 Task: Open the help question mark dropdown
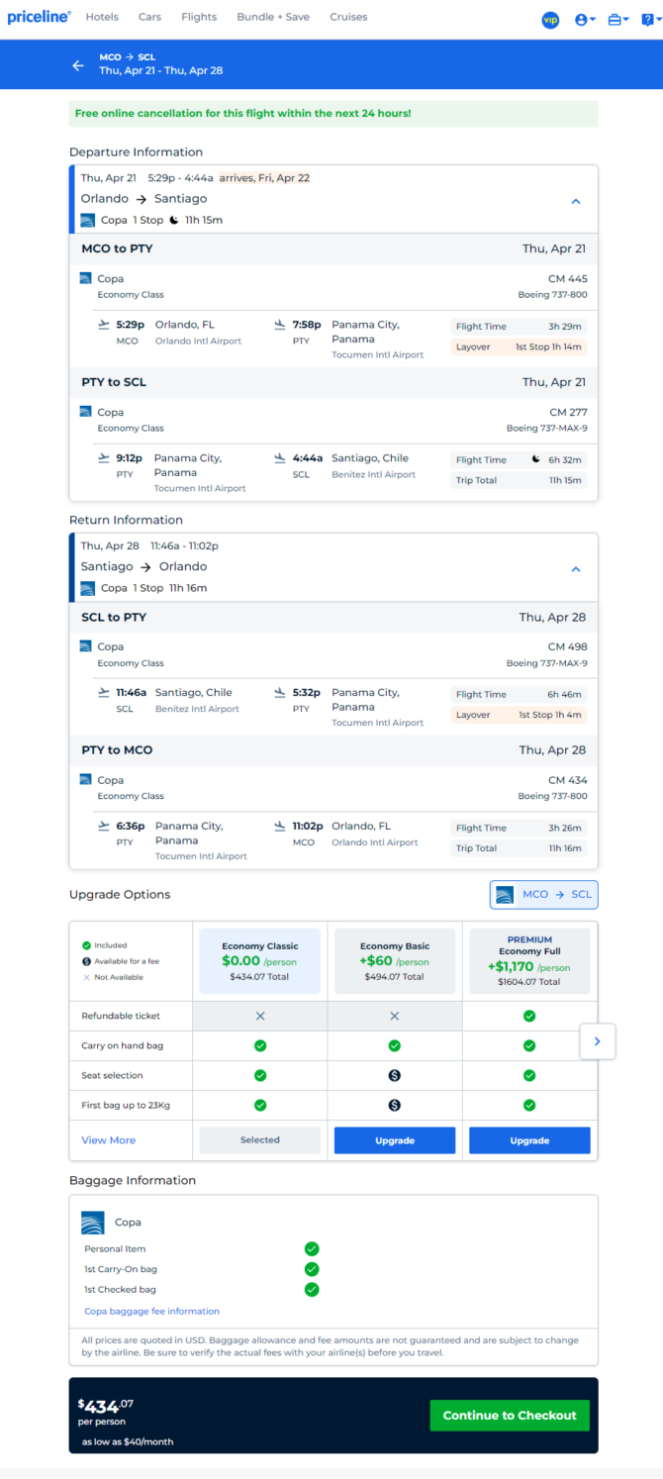click(649, 20)
